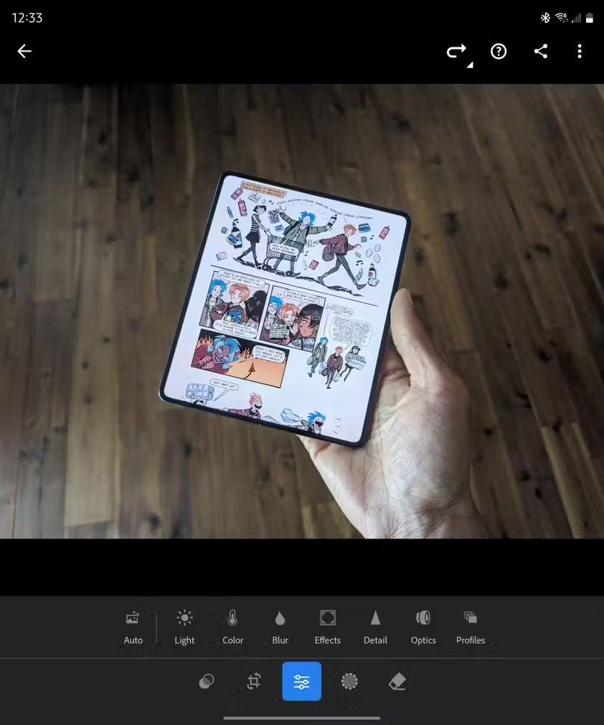Select the Blur droplet tool
Viewport: 604px width, 725px height.
coord(280,626)
